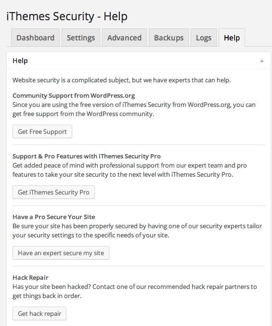This screenshot has width=272, height=326.
Task: Go to the Advanced tab
Action: (x=124, y=38)
